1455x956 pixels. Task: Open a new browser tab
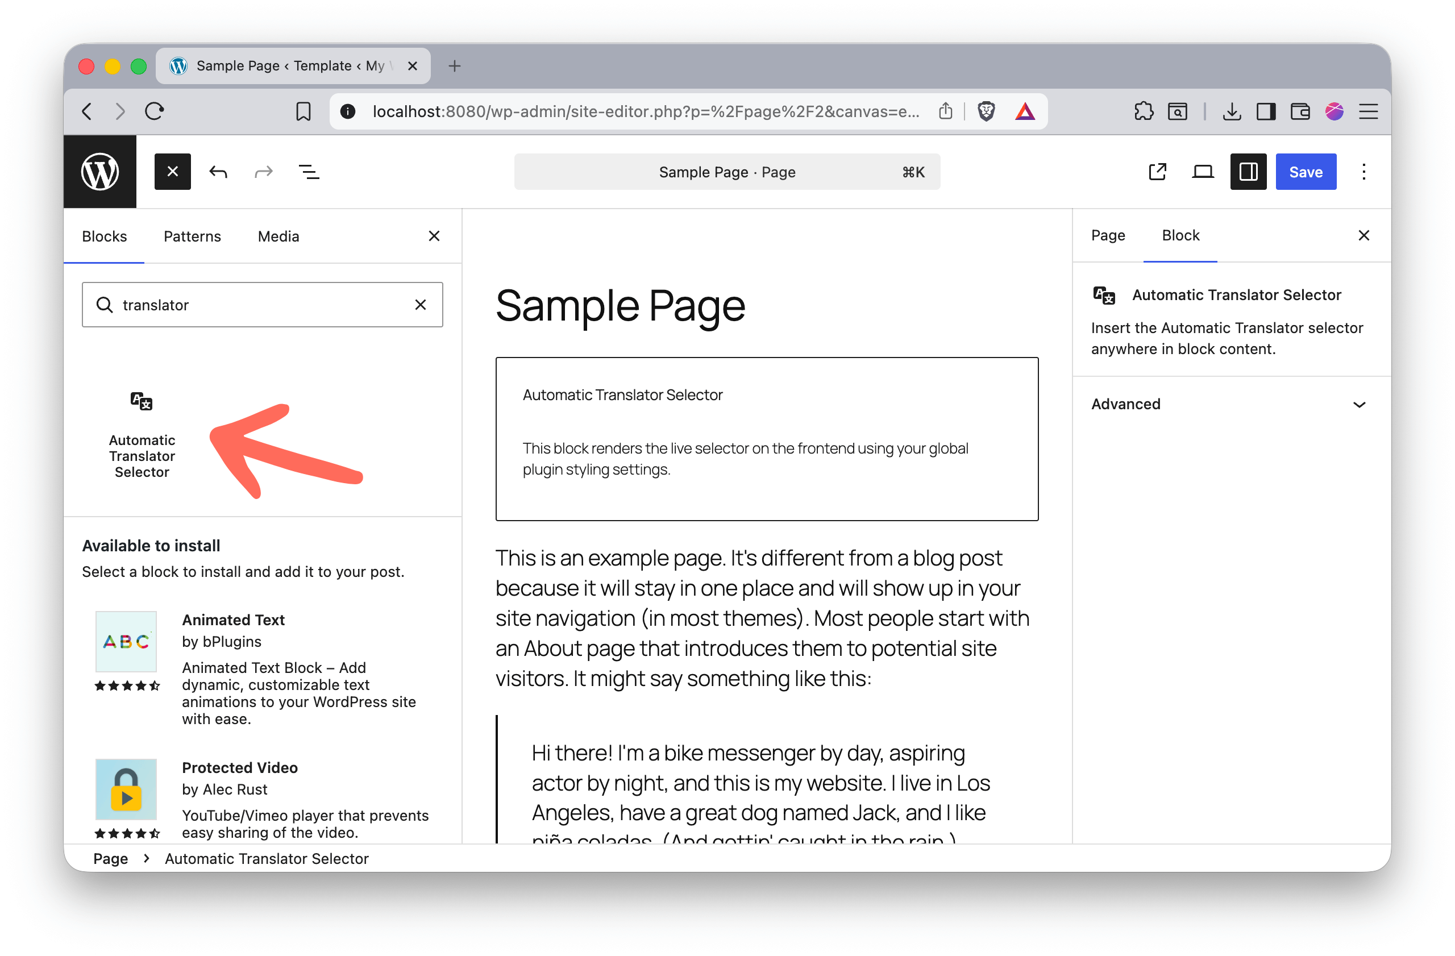pos(454,66)
